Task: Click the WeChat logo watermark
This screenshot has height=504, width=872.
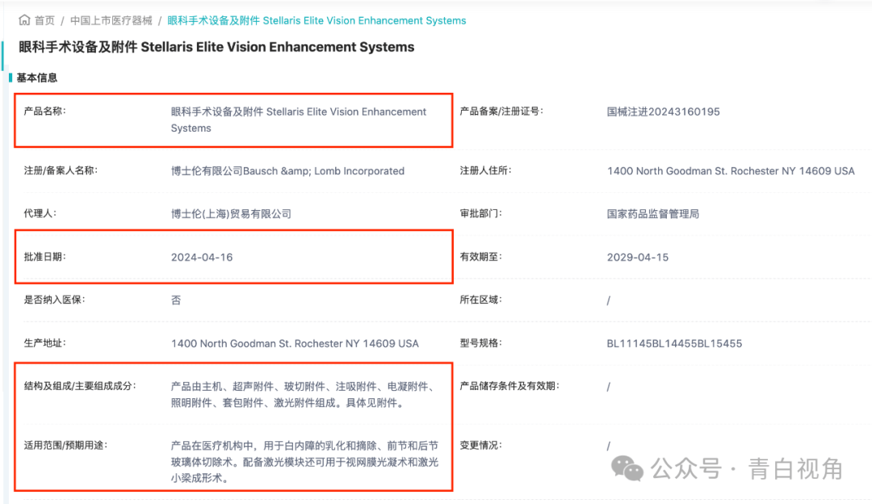Action: click(627, 468)
